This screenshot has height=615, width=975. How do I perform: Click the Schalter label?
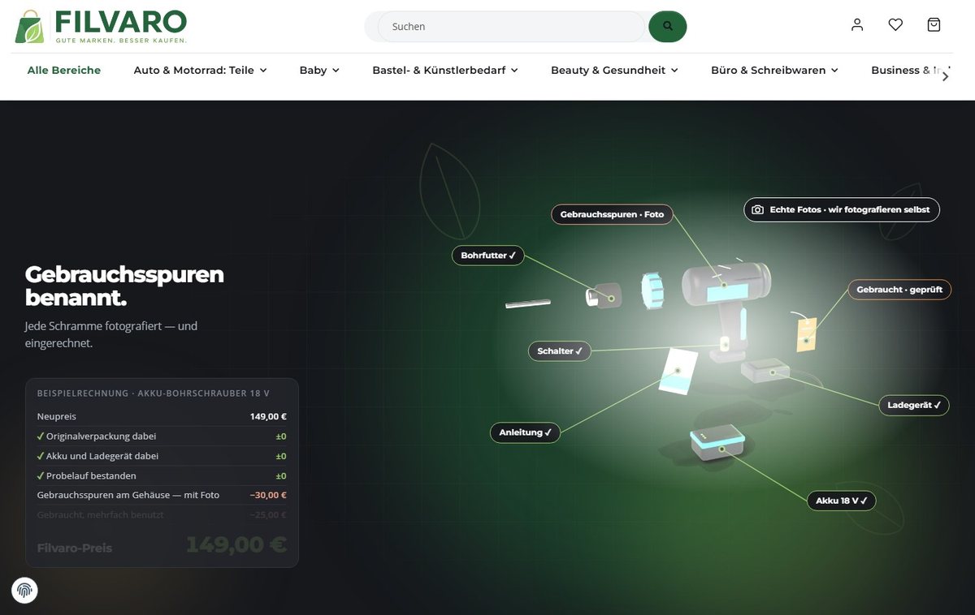(x=560, y=351)
